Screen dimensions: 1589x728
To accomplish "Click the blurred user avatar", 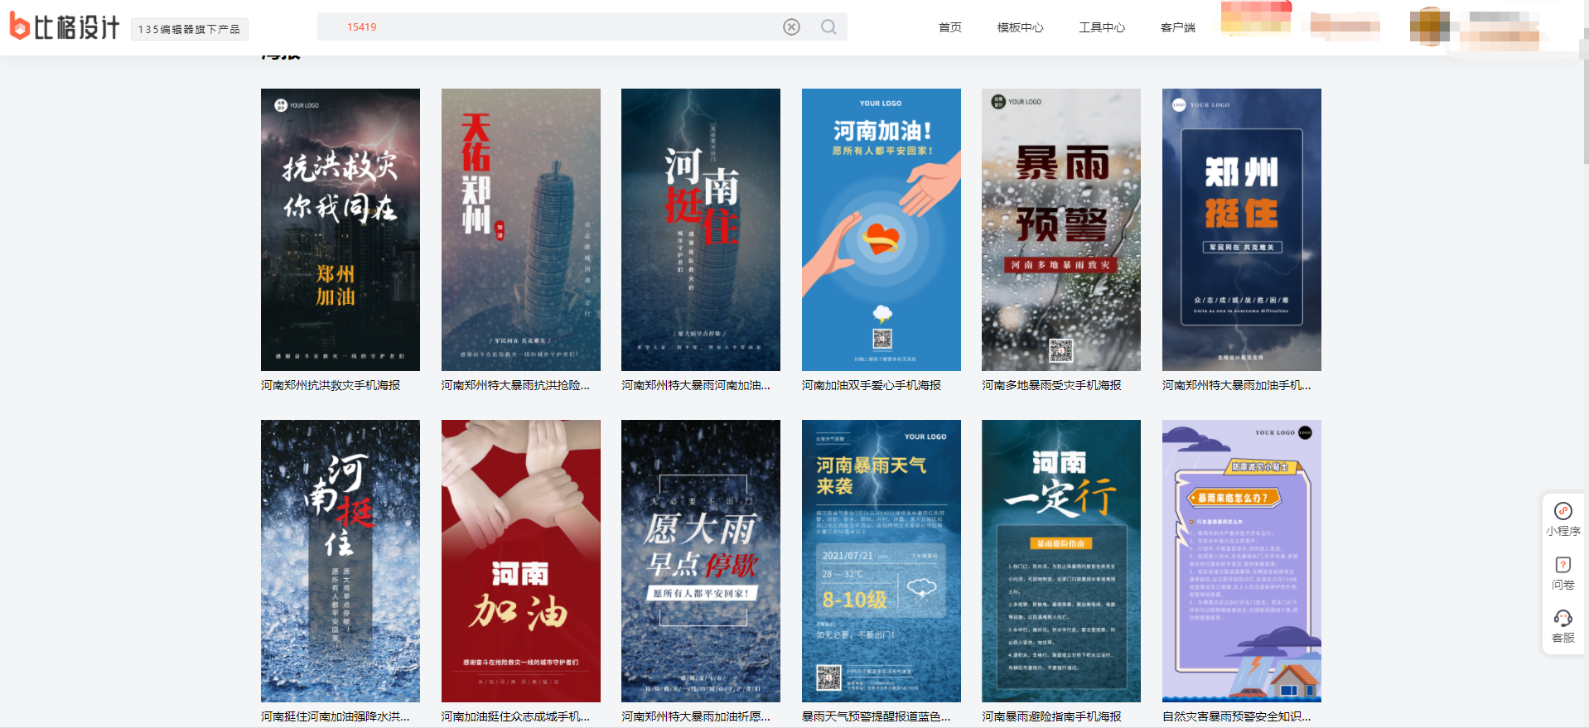I will [1429, 27].
